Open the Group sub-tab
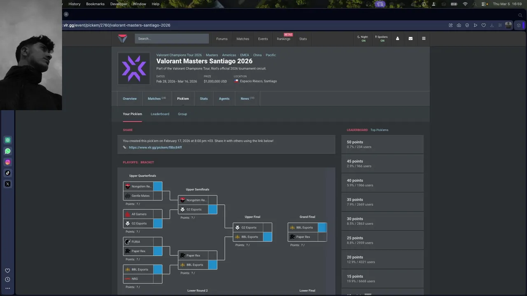Screen dimensions: 527x296 pos(182,114)
